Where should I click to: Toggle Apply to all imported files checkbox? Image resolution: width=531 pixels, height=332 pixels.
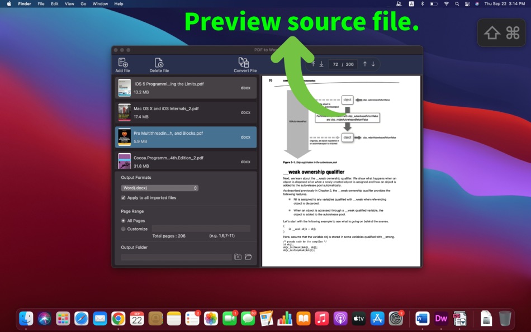[124, 197]
